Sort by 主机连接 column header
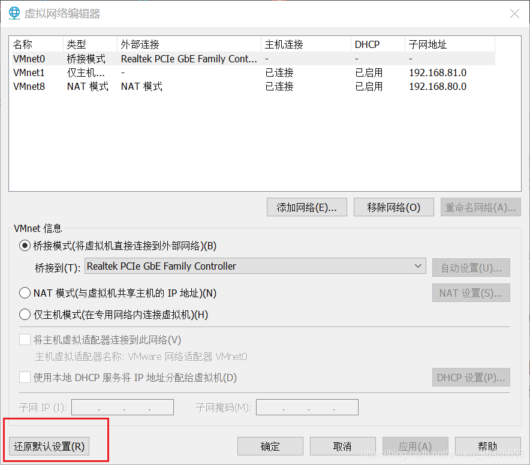Image resolution: width=530 pixels, height=465 pixels. pos(306,44)
